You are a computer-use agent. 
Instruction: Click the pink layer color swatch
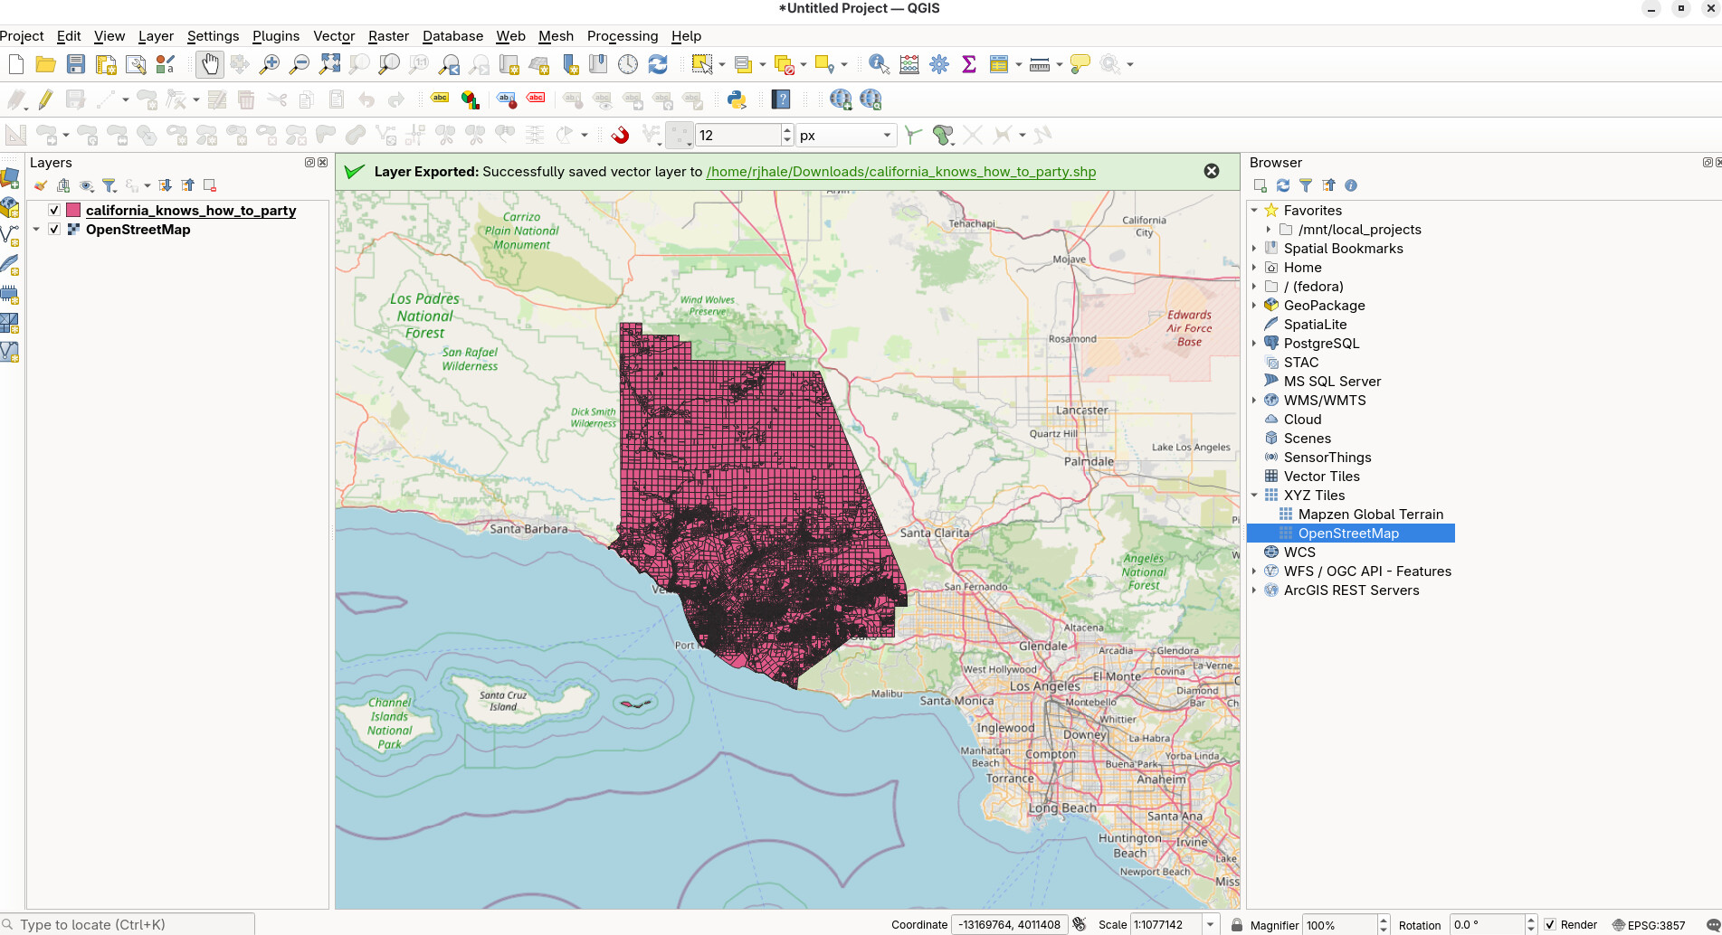point(73,211)
